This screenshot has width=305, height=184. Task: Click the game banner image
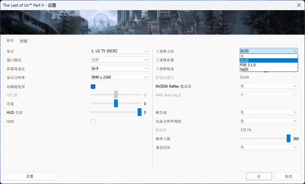152,22
